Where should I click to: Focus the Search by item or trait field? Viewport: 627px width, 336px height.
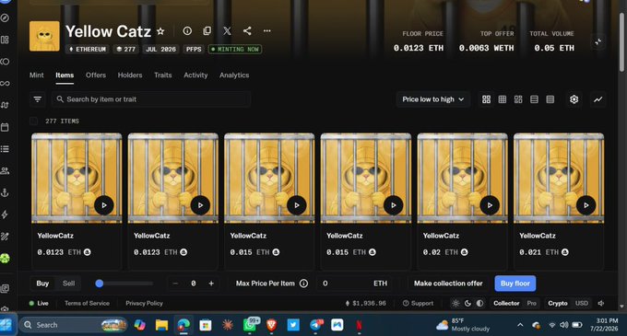tap(151, 99)
